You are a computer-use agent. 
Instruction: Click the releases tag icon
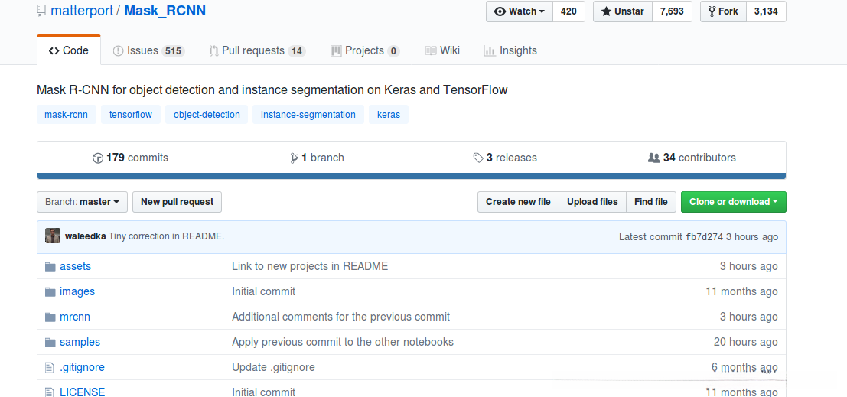click(478, 158)
